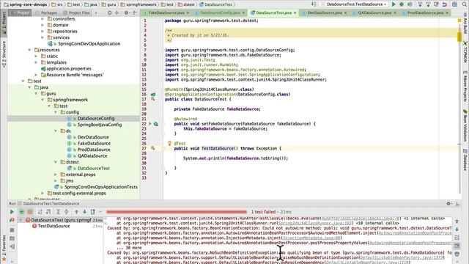
Task: Click the red test progress bar
Action: click(177, 212)
